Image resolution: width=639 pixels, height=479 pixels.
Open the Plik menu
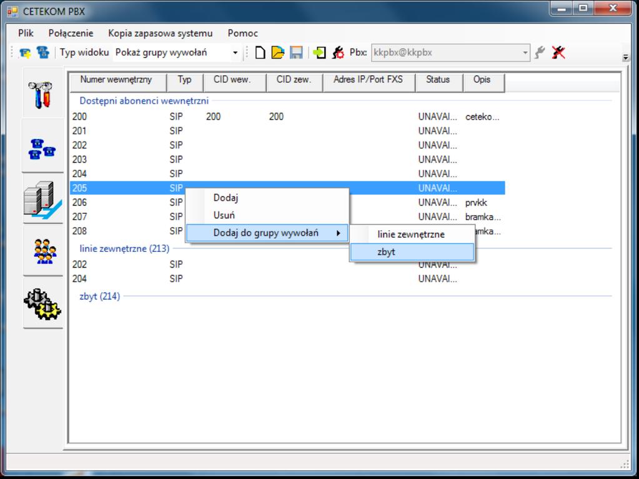click(26, 34)
